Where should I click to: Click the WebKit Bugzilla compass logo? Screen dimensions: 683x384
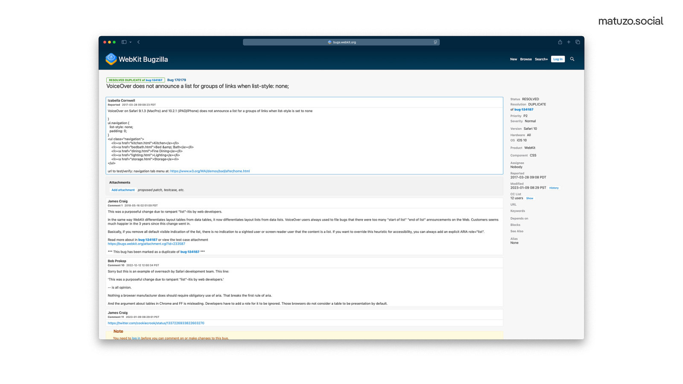[x=111, y=59]
